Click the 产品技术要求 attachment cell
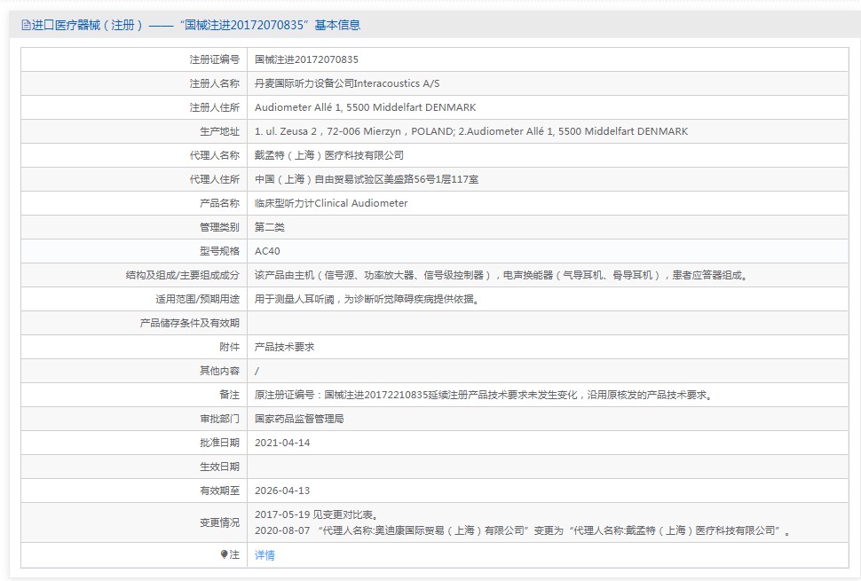Screen dimensions: 861x581 click(284, 347)
